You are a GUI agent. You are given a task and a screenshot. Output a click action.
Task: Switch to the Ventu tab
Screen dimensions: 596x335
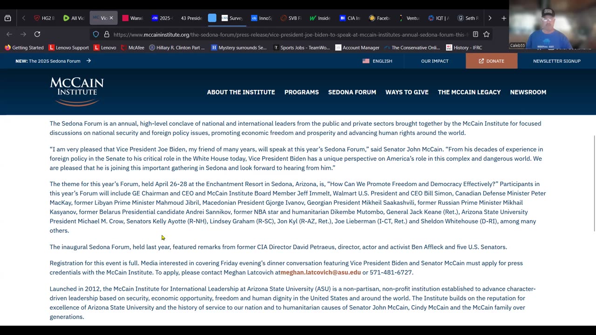click(409, 18)
